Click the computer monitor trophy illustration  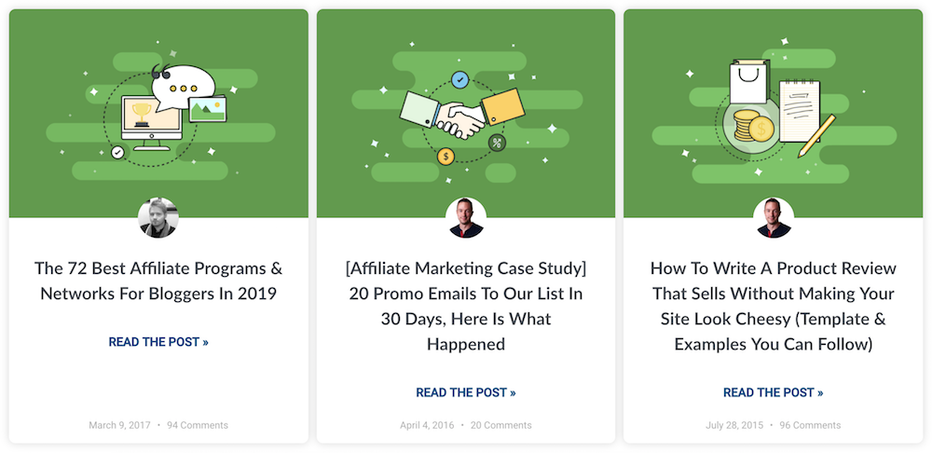145,123
